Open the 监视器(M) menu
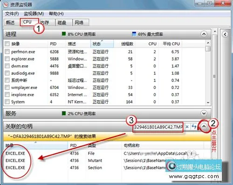The width and height of the screenshot is (233, 185). [x=34, y=14]
